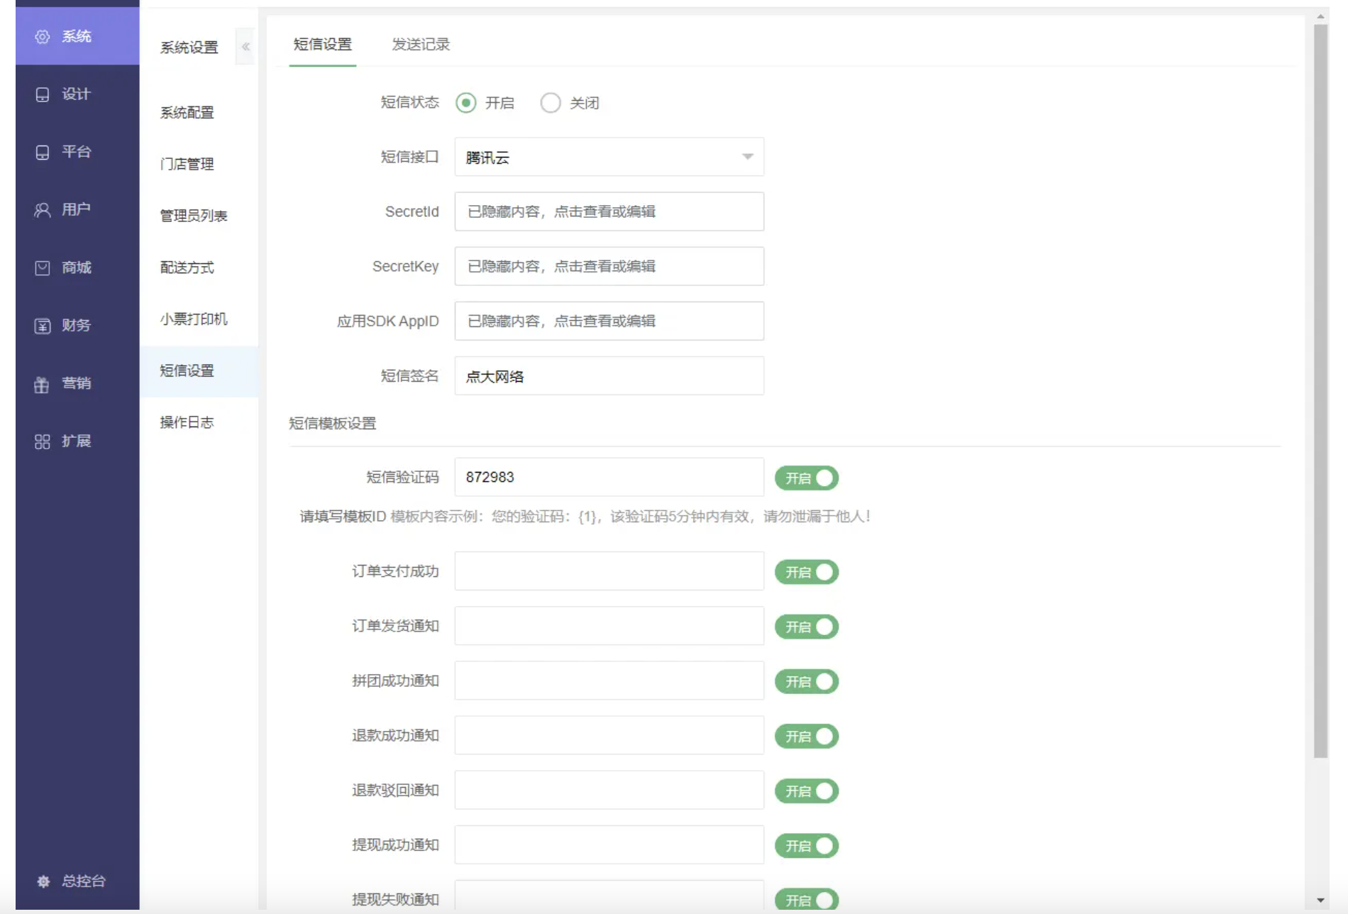This screenshot has height=914, width=1348.
Task: Select the 关闭 radio for 短信状态
Action: pyautogui.click(x=551, y=103)
